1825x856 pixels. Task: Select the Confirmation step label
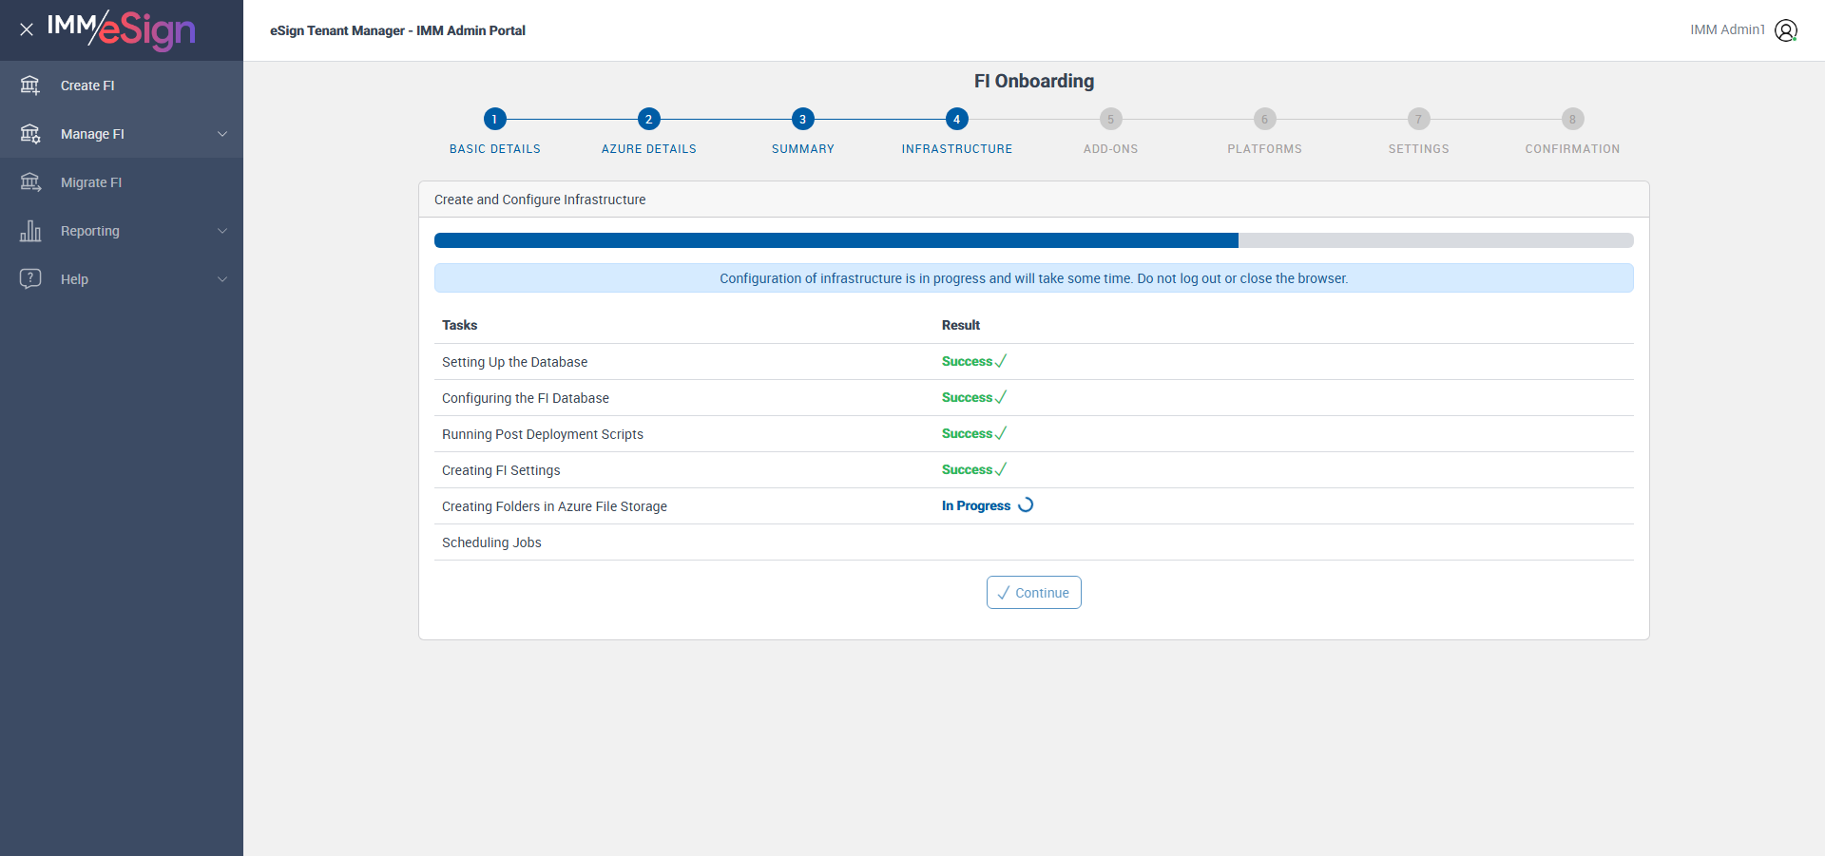pyautogui.click(x=1573, y=149)
